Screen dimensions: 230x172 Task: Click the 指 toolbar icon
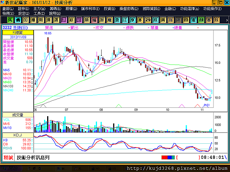click(171, 20)
